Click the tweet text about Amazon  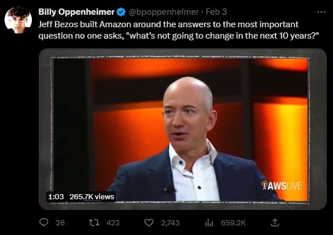click(x=179, y=30)
